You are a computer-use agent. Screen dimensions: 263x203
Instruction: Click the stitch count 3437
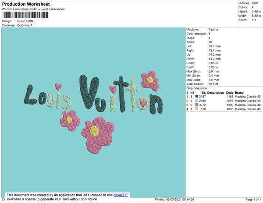pyautogui.click(x=202, y=96)
